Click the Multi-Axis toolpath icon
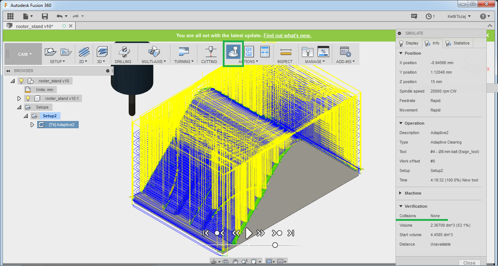Viewport: 498px width, 266px height. tap(153, 52)
